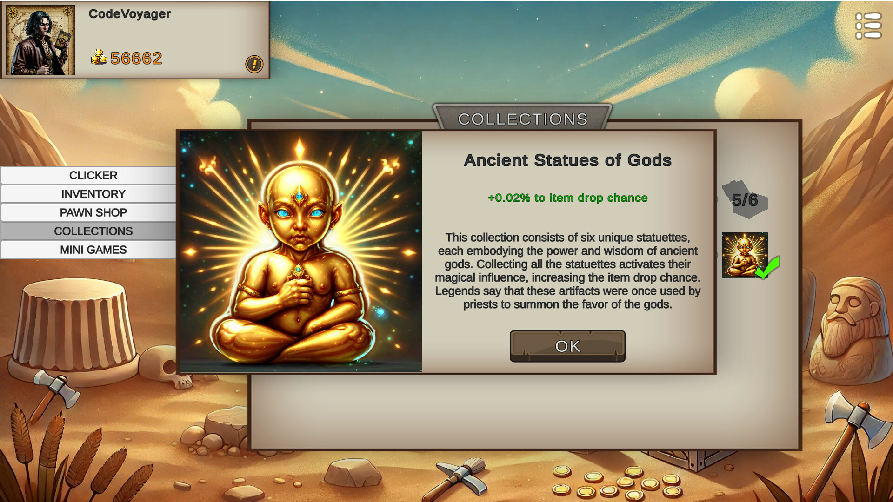
Task: Click the Ancient Statues of Gods title
Action: pos(567,160)
